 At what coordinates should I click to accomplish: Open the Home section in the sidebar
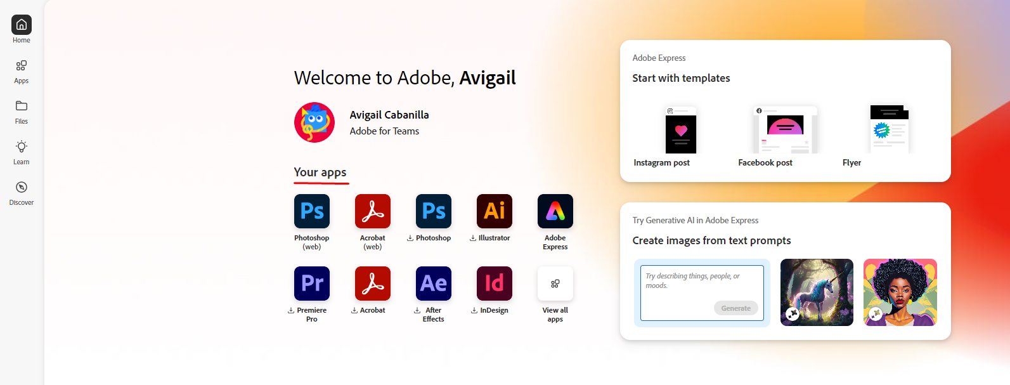[x=22, y=29]
